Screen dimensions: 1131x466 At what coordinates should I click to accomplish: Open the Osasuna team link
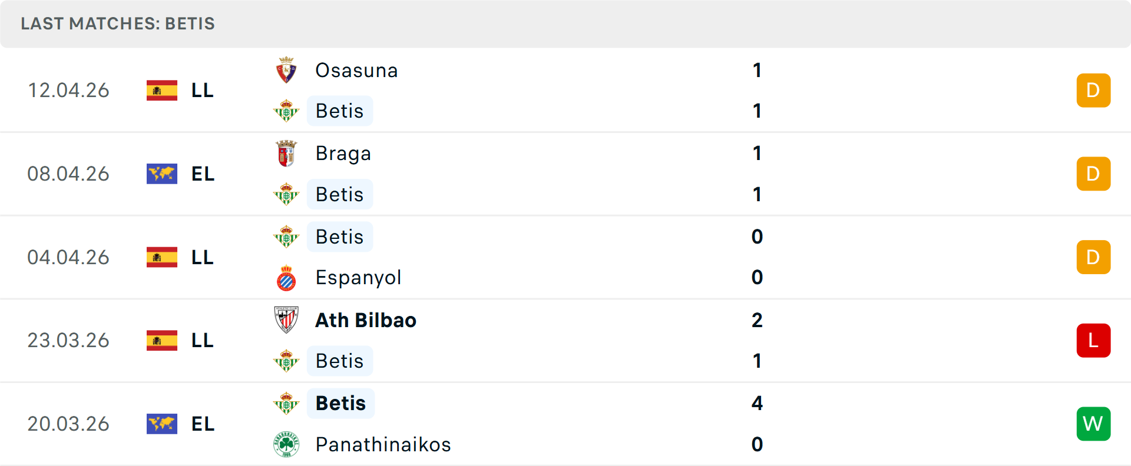click(356, 71)
